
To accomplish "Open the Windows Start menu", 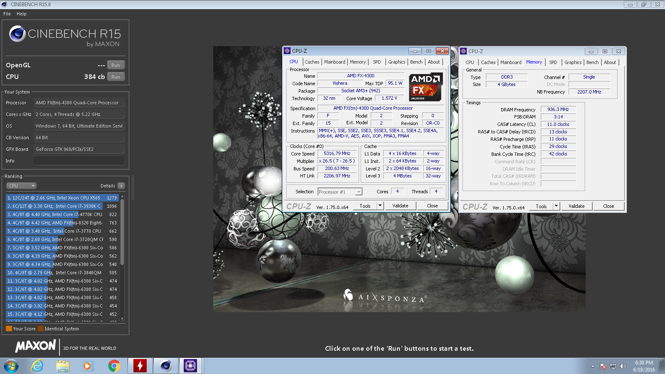I will [11, 366].
